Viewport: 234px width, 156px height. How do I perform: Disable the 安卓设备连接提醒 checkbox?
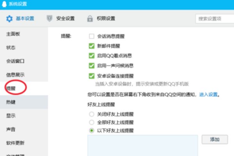tap(92, 76)
